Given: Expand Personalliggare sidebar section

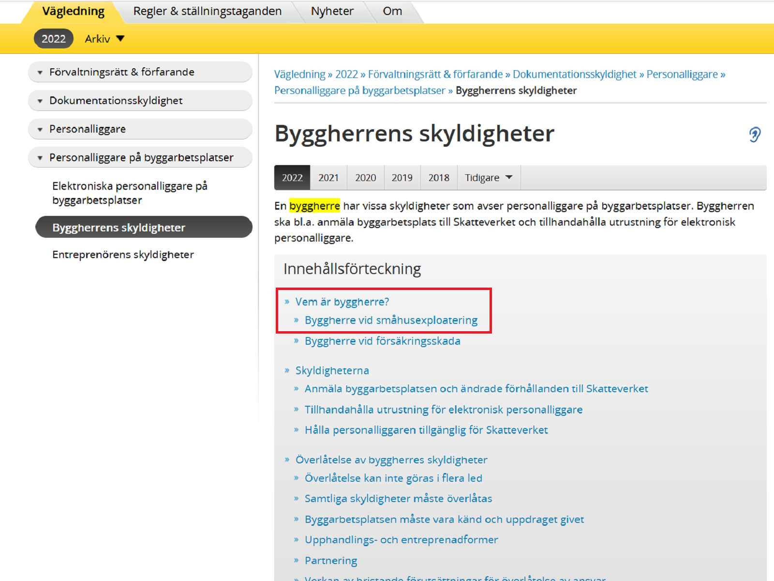Looking at the screenshot, I should pyautogui.click(x=140, y=129).
